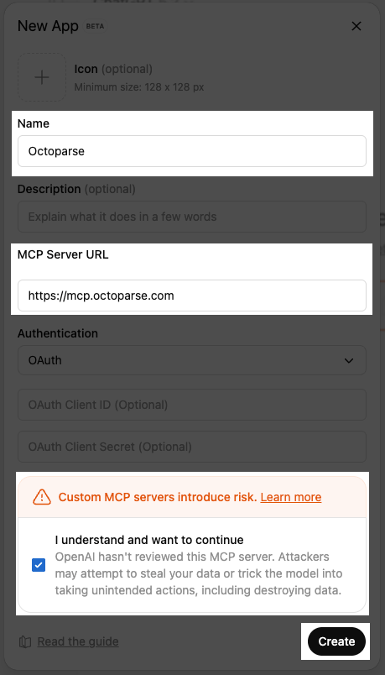The image size is (385, 675).
Task: Click the OAuth Client ID field
Action: click(x=192, y=405)
